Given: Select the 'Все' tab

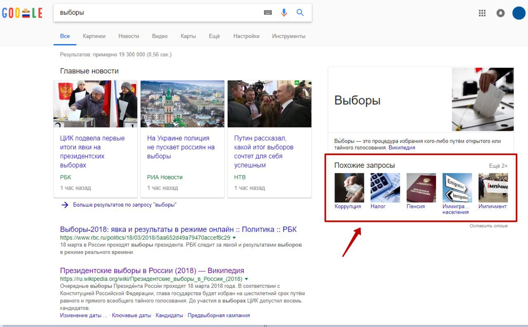Looking at the screenshot, I should [x=65, y=36].
